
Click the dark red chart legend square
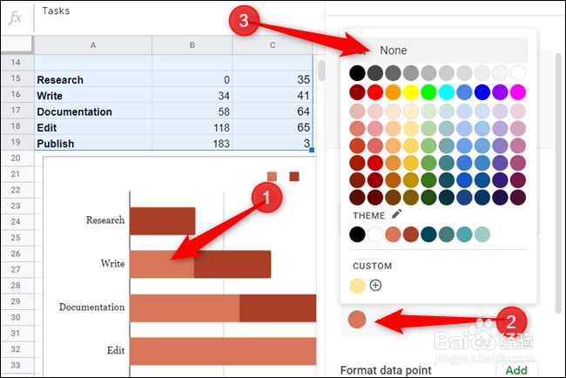click(x=294, y=177)
